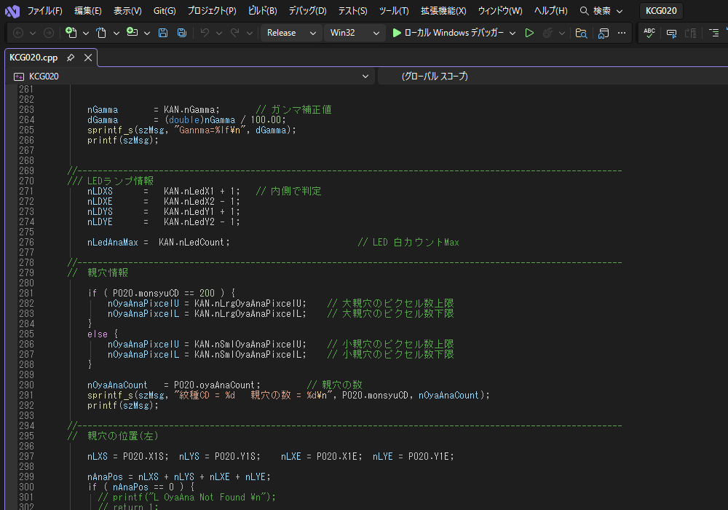Toggle pin on KCG020.cpp tab
The image size is (728, 510).
click(71, 58)
